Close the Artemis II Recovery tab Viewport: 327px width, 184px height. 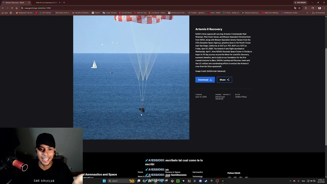point(29,3)
